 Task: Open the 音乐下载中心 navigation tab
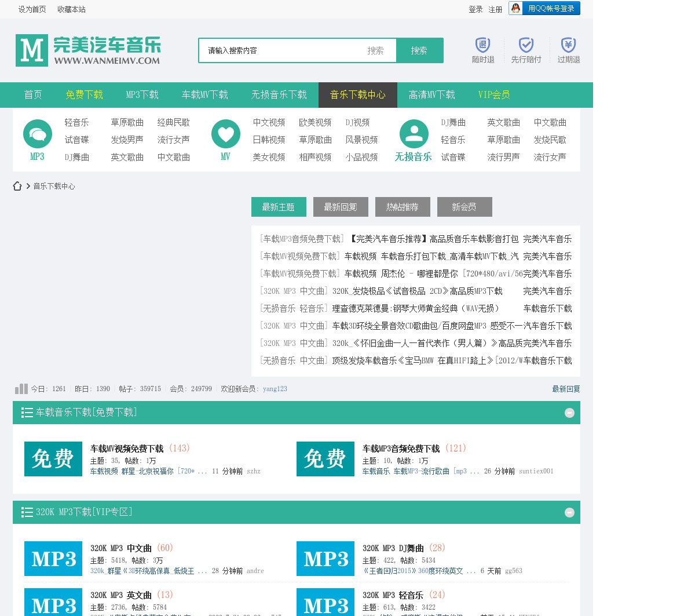pyautogui.click(x=357, y=95)
